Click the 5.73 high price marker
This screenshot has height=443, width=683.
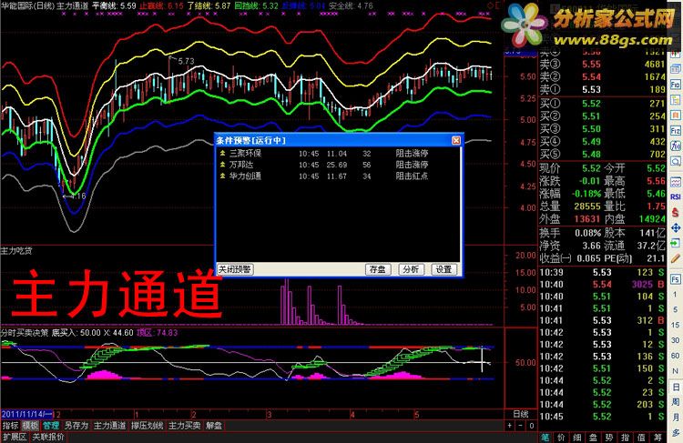point(186,61)
